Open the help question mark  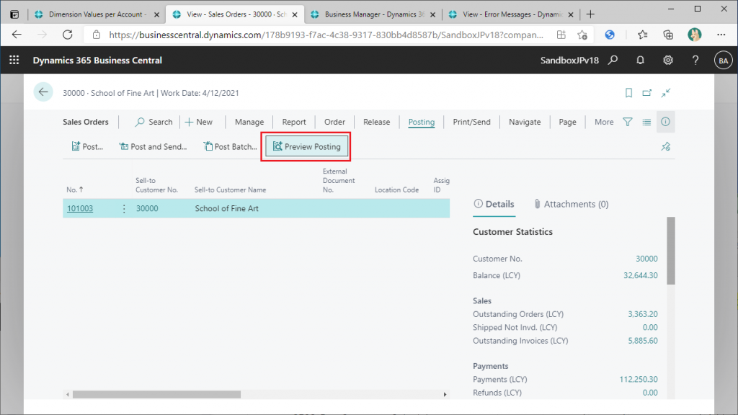[x=695, y=61]
